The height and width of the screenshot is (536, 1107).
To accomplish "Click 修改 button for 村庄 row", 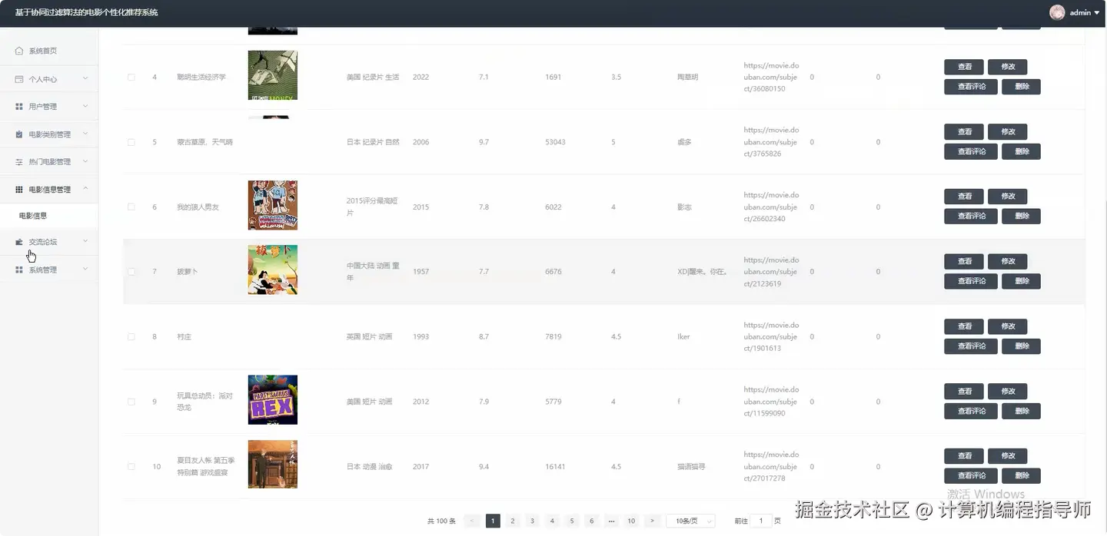I will [x=1007, y=326].
